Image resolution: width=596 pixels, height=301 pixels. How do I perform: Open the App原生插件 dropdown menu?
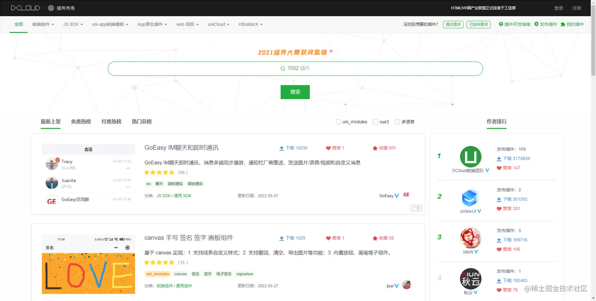tap(152, 24)
